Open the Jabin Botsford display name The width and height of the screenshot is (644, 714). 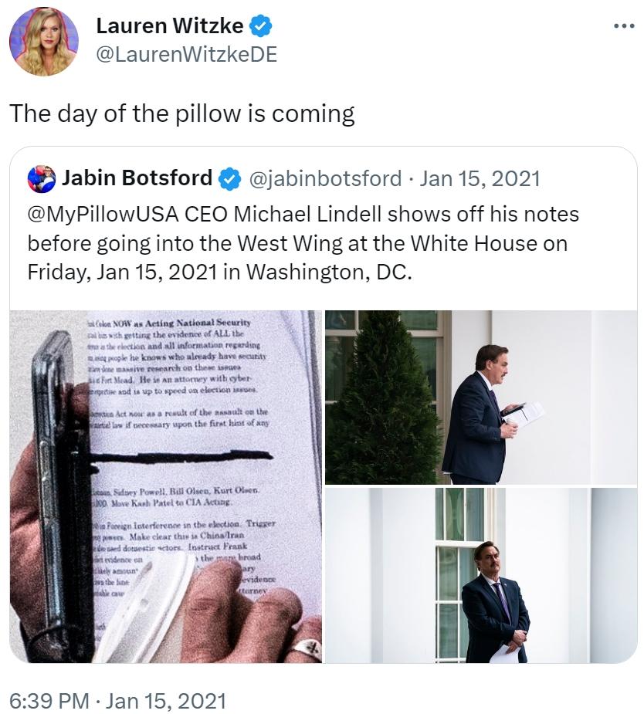pyautogui.click(x=137, y=178)
